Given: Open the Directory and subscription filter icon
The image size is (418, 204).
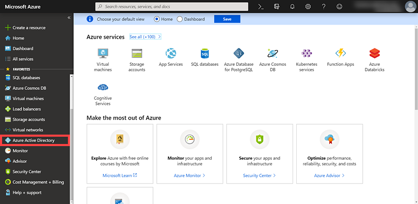Looking at the screenshot, I should tap(277, 7).
